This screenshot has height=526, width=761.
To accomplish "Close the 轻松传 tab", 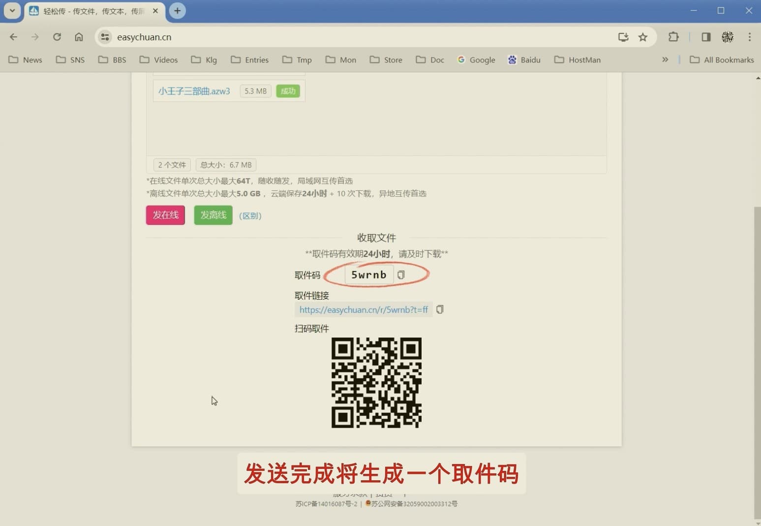I will point(155,11).
